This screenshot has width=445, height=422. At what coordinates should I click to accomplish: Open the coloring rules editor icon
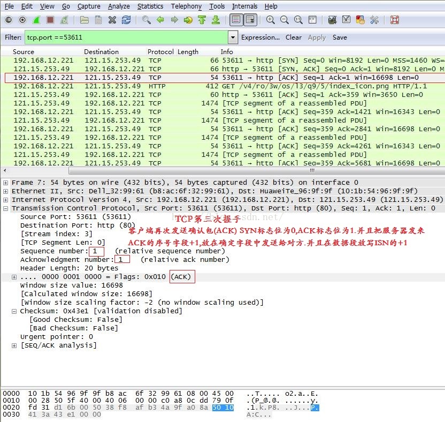point(360,20)
